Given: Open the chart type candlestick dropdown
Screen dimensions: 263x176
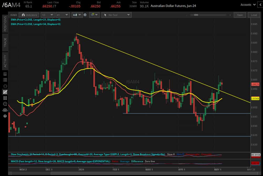Looking at the screenshot, I should pyautogui.click(x=77, y=15).
